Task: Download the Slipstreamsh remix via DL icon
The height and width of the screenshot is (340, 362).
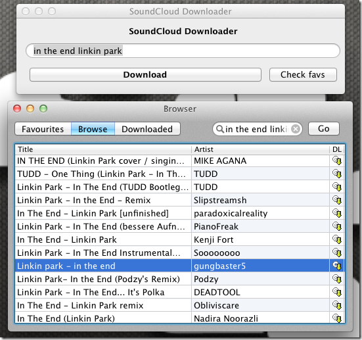Action: pos(337,200)
